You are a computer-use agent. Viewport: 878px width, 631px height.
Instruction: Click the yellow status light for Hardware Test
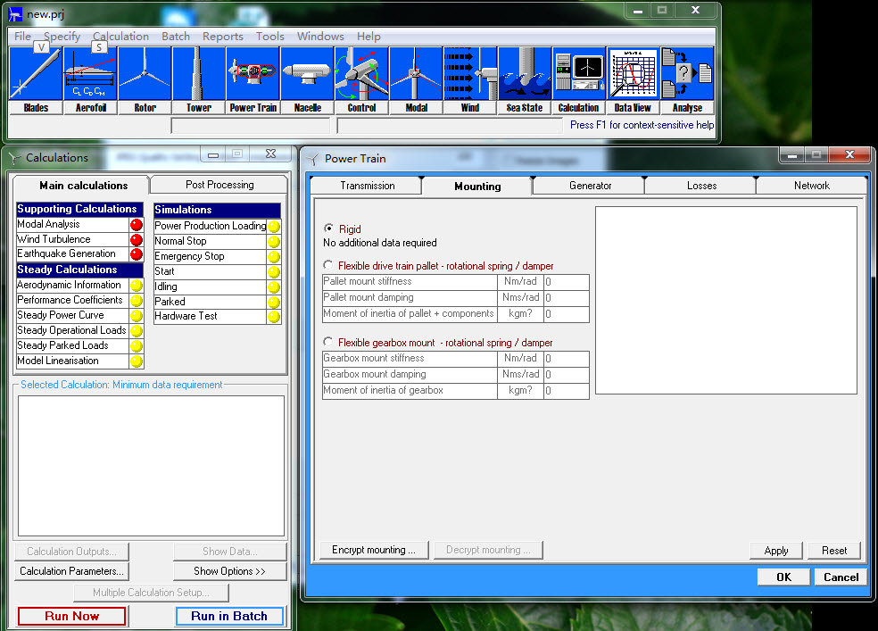274,316
